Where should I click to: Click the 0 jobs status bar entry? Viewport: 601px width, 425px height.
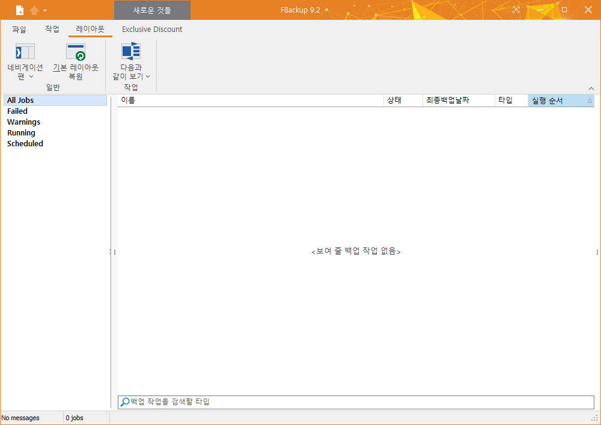point(75,418)
